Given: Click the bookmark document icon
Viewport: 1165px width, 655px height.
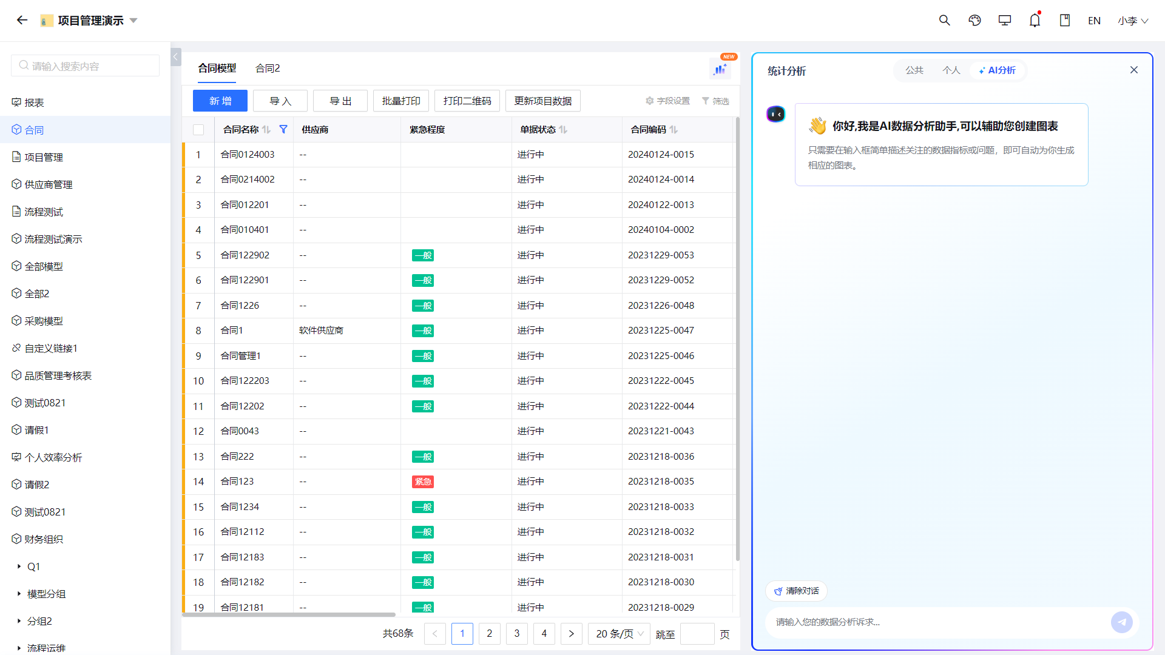Looking at the screenshot, I should tap(1065, 20).
